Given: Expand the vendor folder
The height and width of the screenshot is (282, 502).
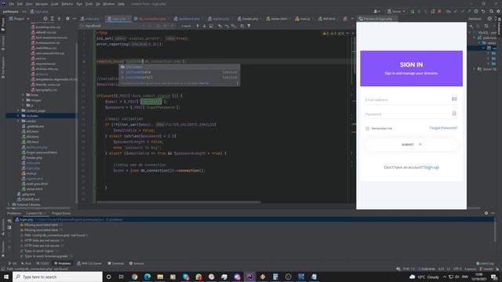Looking at the screenshot, I should 18,121.
